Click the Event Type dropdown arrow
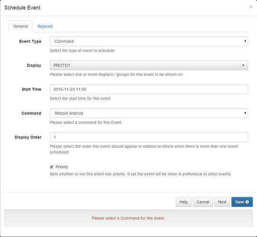Screen dimensions: 257x237 click(245, 41)
